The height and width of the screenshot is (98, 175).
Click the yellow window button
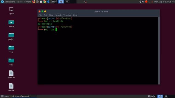(x=45, y=11)
